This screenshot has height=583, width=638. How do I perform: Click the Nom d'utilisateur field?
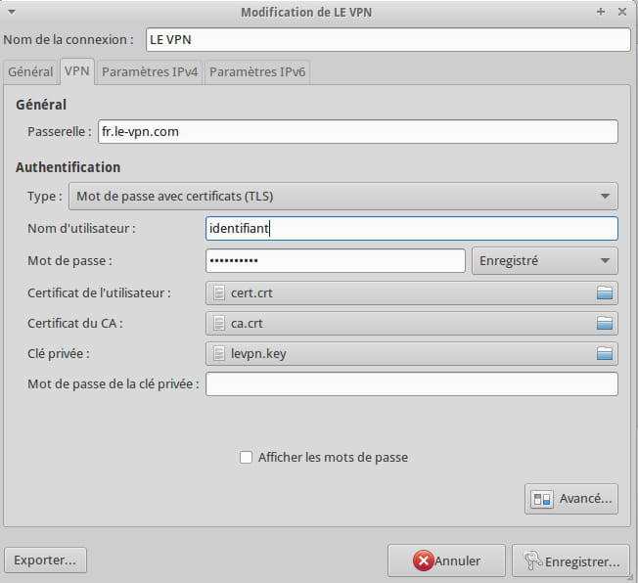coord(412,228)
